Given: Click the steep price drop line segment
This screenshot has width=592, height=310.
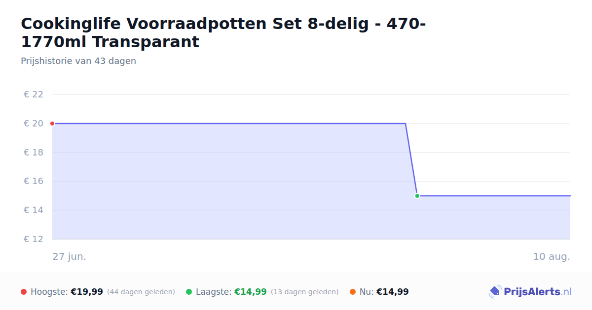Looking at the screenshot, I should point(411,160).
